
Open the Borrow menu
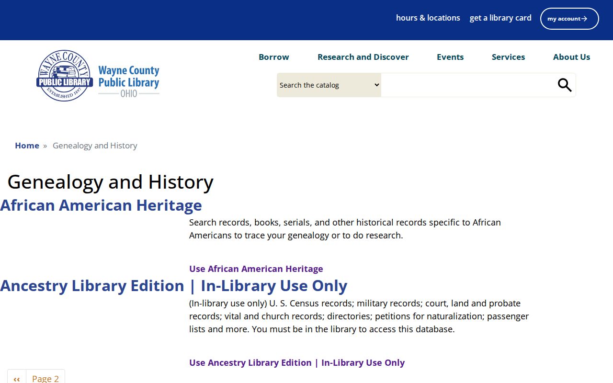(x=274, y=57)
